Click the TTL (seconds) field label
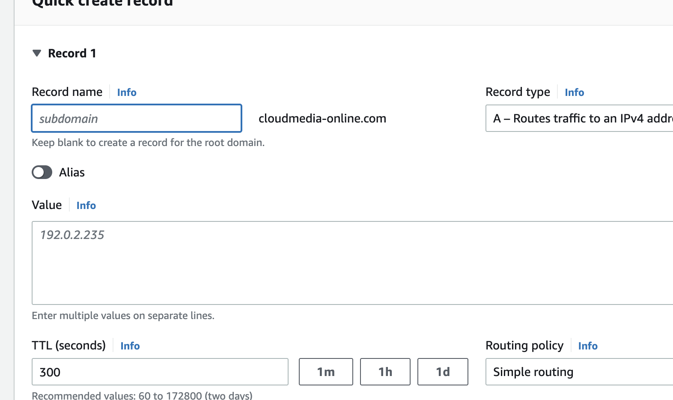This screenshot has width=673, height=400. tap(68, 346)
